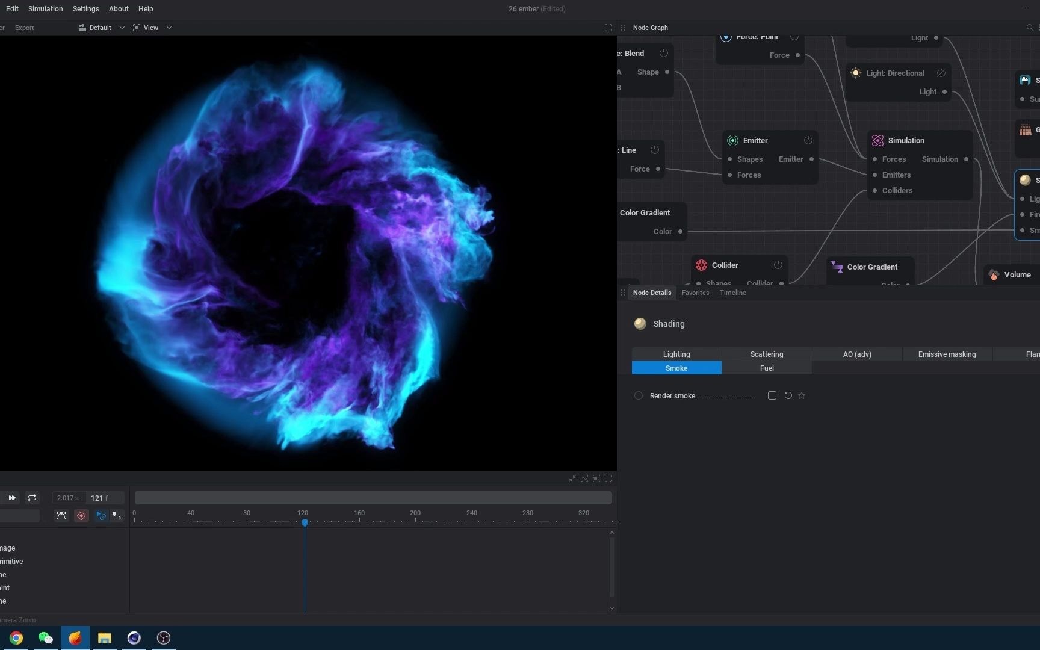Select the Scattering shading section

point(766,354)
